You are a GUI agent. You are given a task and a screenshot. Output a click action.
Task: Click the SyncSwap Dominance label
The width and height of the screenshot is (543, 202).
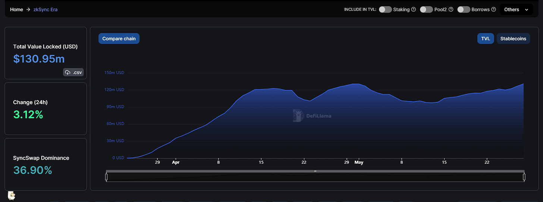pyautogui.click(x=41, y=158)
